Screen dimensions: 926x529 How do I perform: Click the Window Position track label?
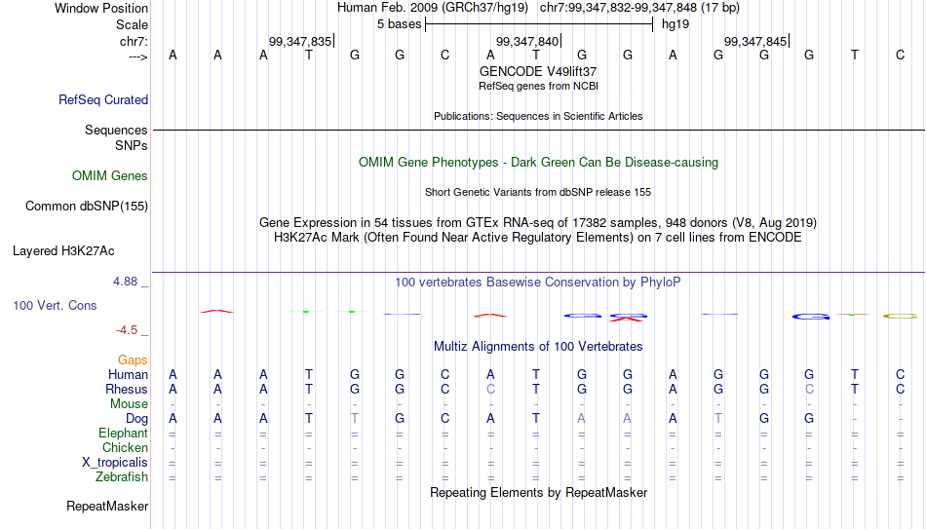(x=101, y=8)
